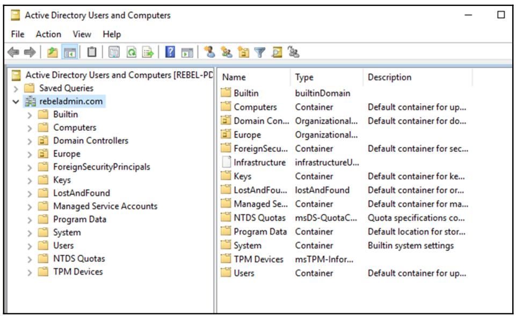Click the Refresh toolbar icon
This screenshot has width=516, height=316.
[x=132, y=52]
